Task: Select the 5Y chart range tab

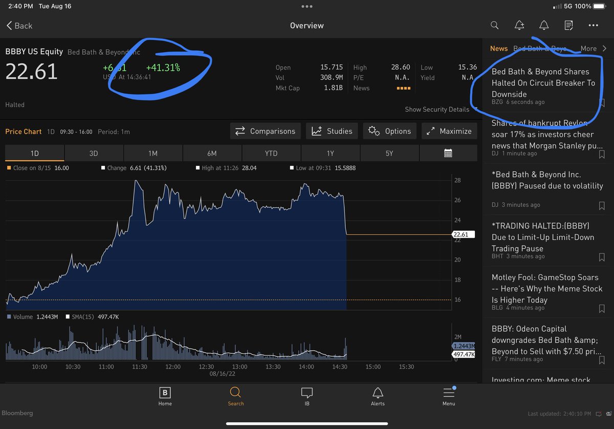Action: 389,153
